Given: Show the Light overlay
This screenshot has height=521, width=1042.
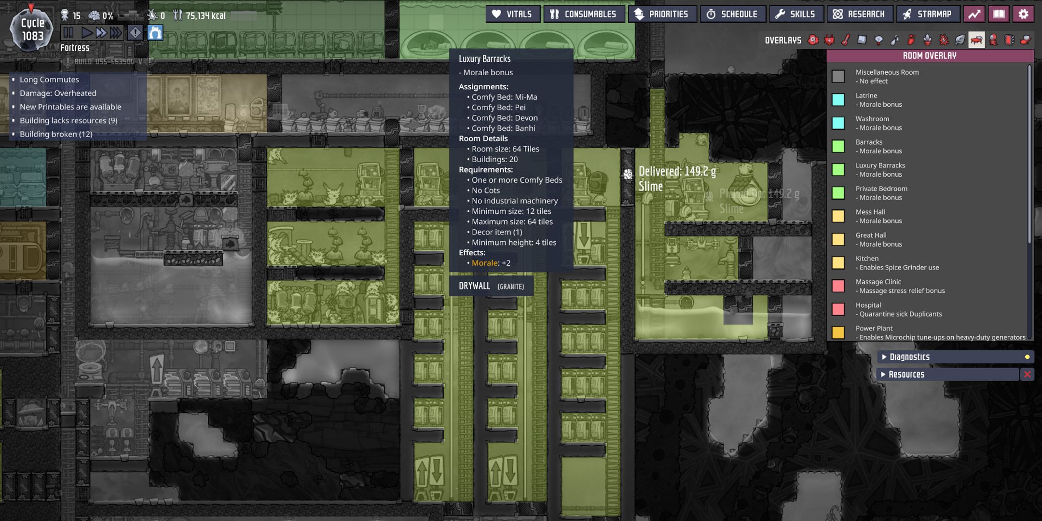Looking at the screenshot, I should [x=879, y=40].
